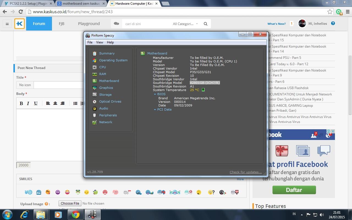Select the highlighted 82801GB (ICH7/R) value

tap(205, 83)
